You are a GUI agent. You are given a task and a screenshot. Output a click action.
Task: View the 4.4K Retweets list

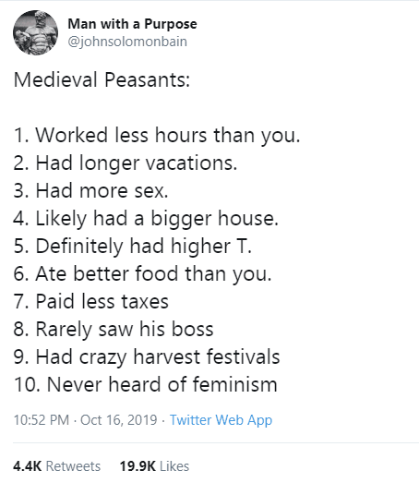(57, 466)
